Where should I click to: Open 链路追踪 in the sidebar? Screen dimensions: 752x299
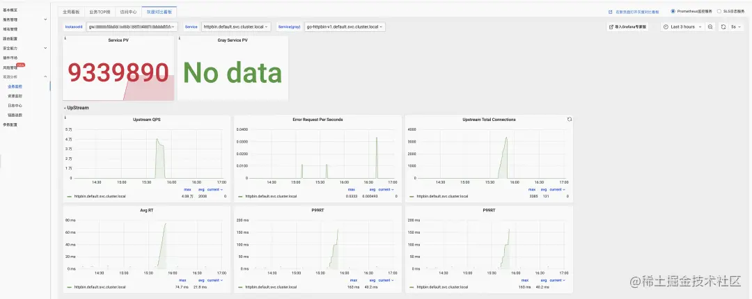pos(15,115)
